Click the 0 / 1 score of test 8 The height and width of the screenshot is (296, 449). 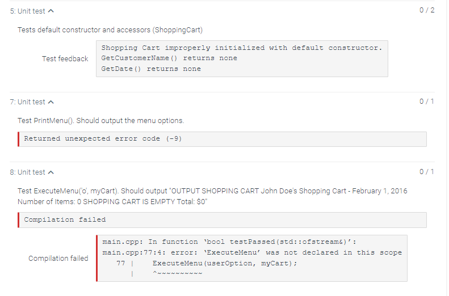(x=427, y=172)
